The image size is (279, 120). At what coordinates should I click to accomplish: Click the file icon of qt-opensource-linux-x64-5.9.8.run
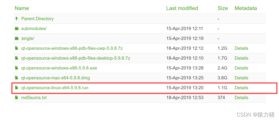pyautogui.click(x=16, y=88)
